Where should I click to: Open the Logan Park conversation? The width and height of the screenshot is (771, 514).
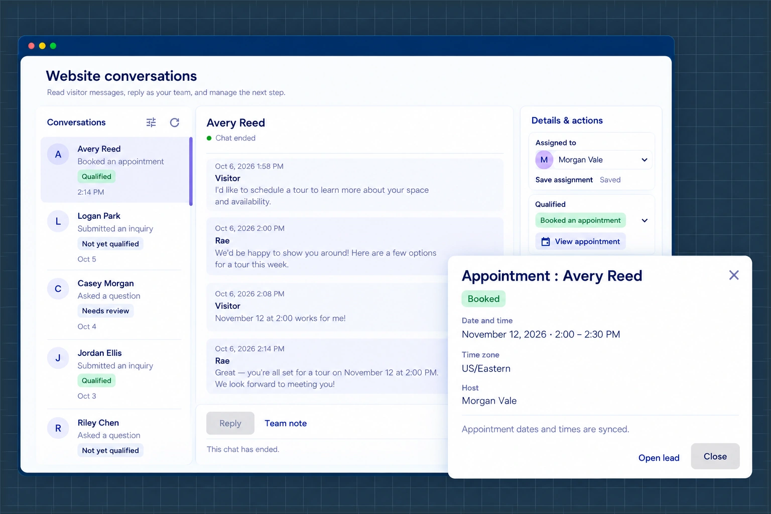(x=114, y=237)
